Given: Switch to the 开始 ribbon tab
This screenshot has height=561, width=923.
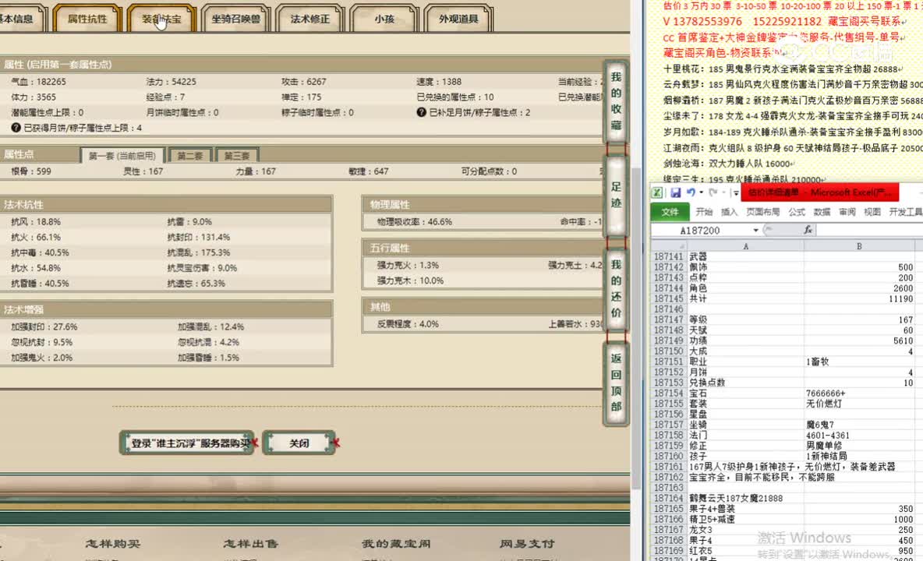Looking at the screenshot, I should tap(704, 212).
